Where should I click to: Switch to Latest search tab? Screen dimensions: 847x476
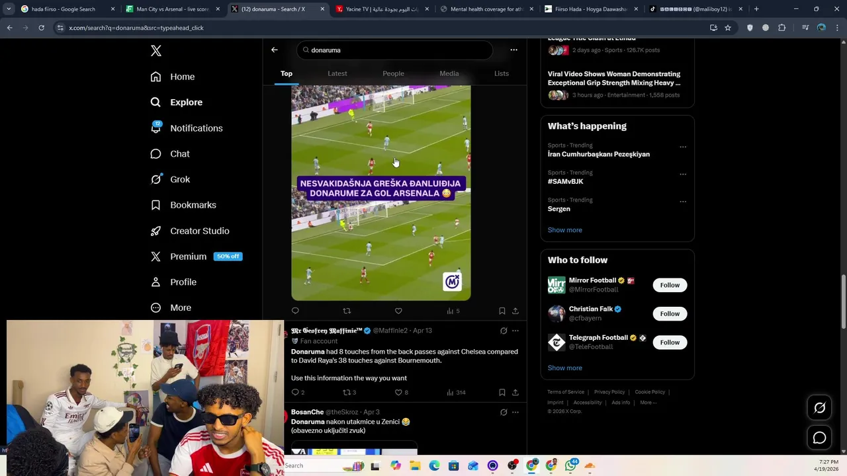pyautogui.click(x=337, y=73)
